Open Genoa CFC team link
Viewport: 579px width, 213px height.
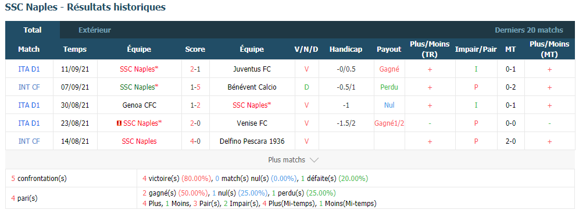(x=139, y=105)
